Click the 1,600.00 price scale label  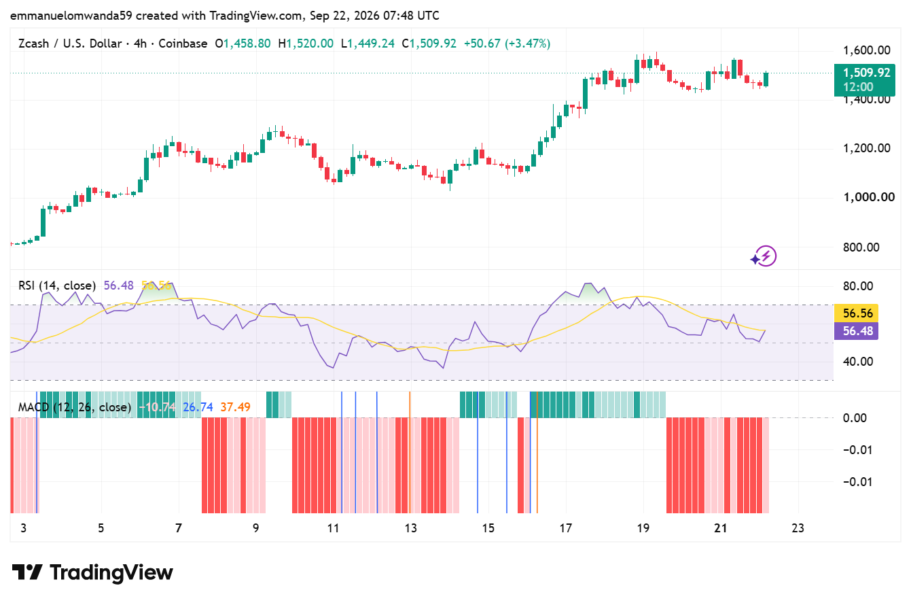[x=867, y=50]
